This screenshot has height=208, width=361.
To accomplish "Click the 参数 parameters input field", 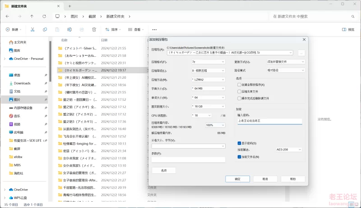I will pos(188,159).
